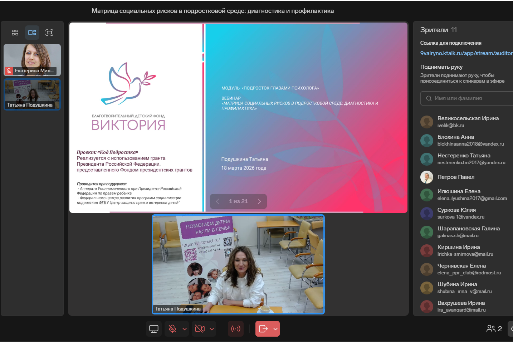513x342 pixels.
Task: Click Петров Павел's profile avatar
Action: pyautogui.click(x=426, y=177)
